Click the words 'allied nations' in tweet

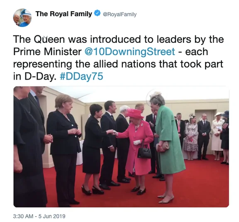pyautogui.click(x=124, y=64)
